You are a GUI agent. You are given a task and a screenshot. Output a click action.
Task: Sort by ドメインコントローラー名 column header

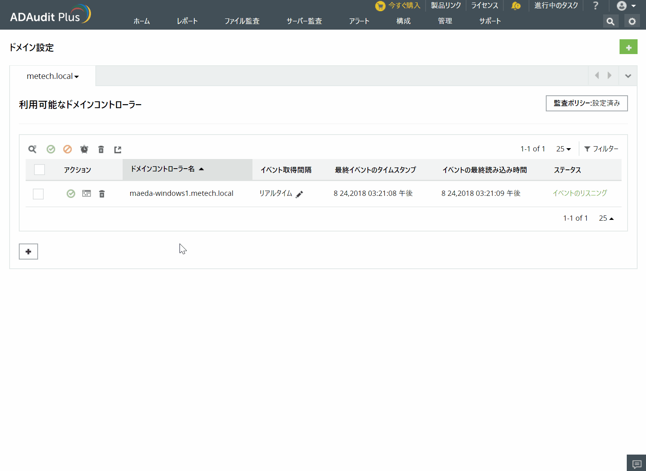click(x=163, y=169)
